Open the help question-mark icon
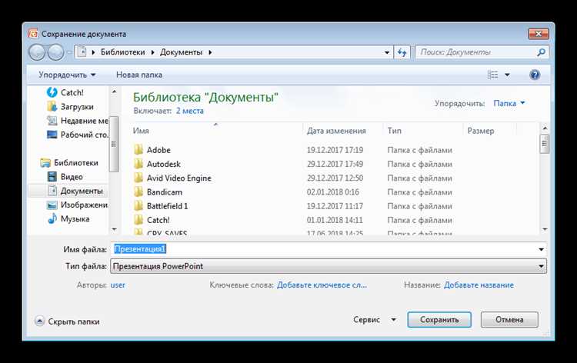This screenshot has width=577, height=363. [535, 75]
